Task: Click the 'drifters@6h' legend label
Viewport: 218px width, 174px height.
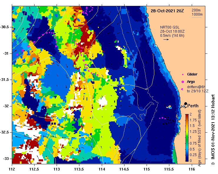Action: tap(196, 87)
